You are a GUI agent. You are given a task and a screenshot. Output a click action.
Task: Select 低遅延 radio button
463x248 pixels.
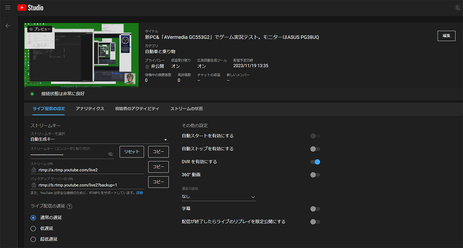(33, 228)
